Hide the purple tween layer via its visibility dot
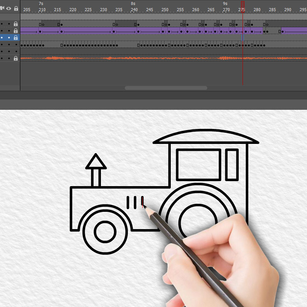This screenshot has width=307, height=307. (9, 31)
